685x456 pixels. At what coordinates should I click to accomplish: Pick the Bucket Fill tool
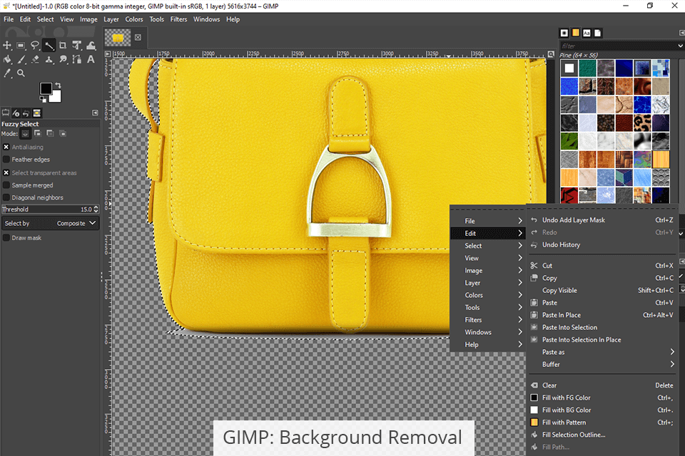[8, 59]
